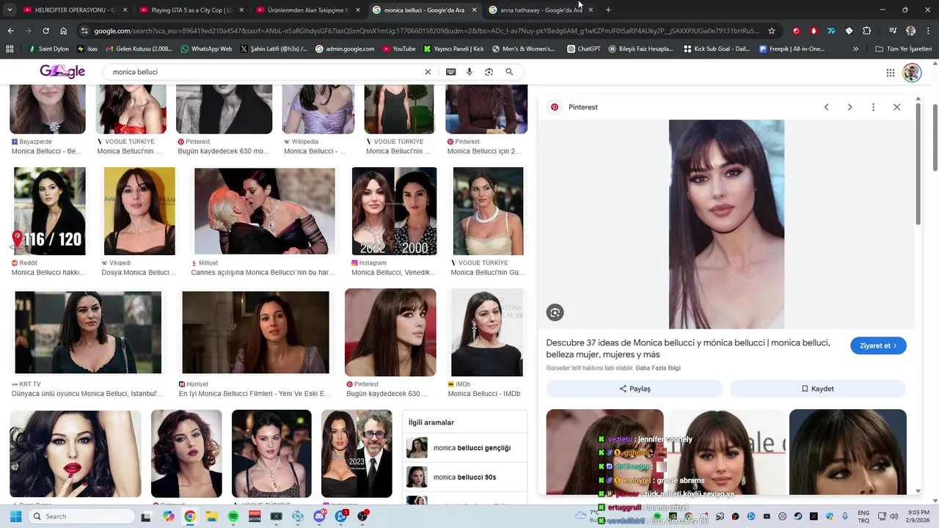This screenshot has width=939, height=528.
Task: Close the monica belluci tab
Action: [474, 10]
